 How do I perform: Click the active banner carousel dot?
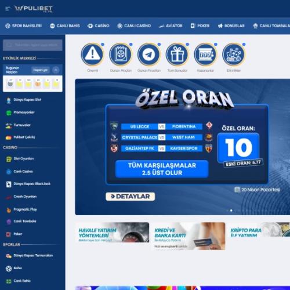pos(231,211)
